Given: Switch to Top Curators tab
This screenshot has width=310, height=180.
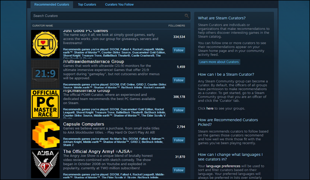Looking at the screenshot, I should (87, 5).
